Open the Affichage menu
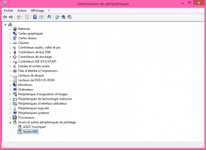This screenshot has width=206, height=150. point(37,11)
